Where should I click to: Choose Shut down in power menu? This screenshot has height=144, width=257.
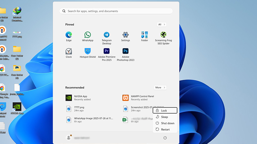click(165, 123)
